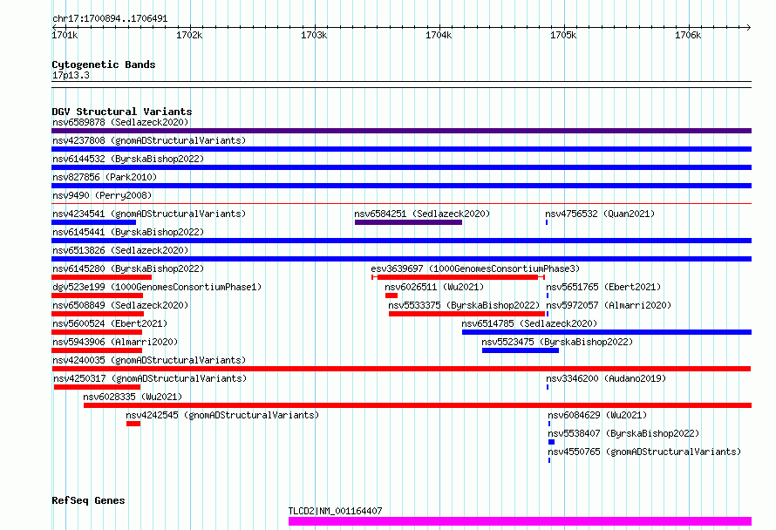
Task: Click the nsv6584251 (Sedlazeck2020) purple bar
Action: tap(408, 222)
